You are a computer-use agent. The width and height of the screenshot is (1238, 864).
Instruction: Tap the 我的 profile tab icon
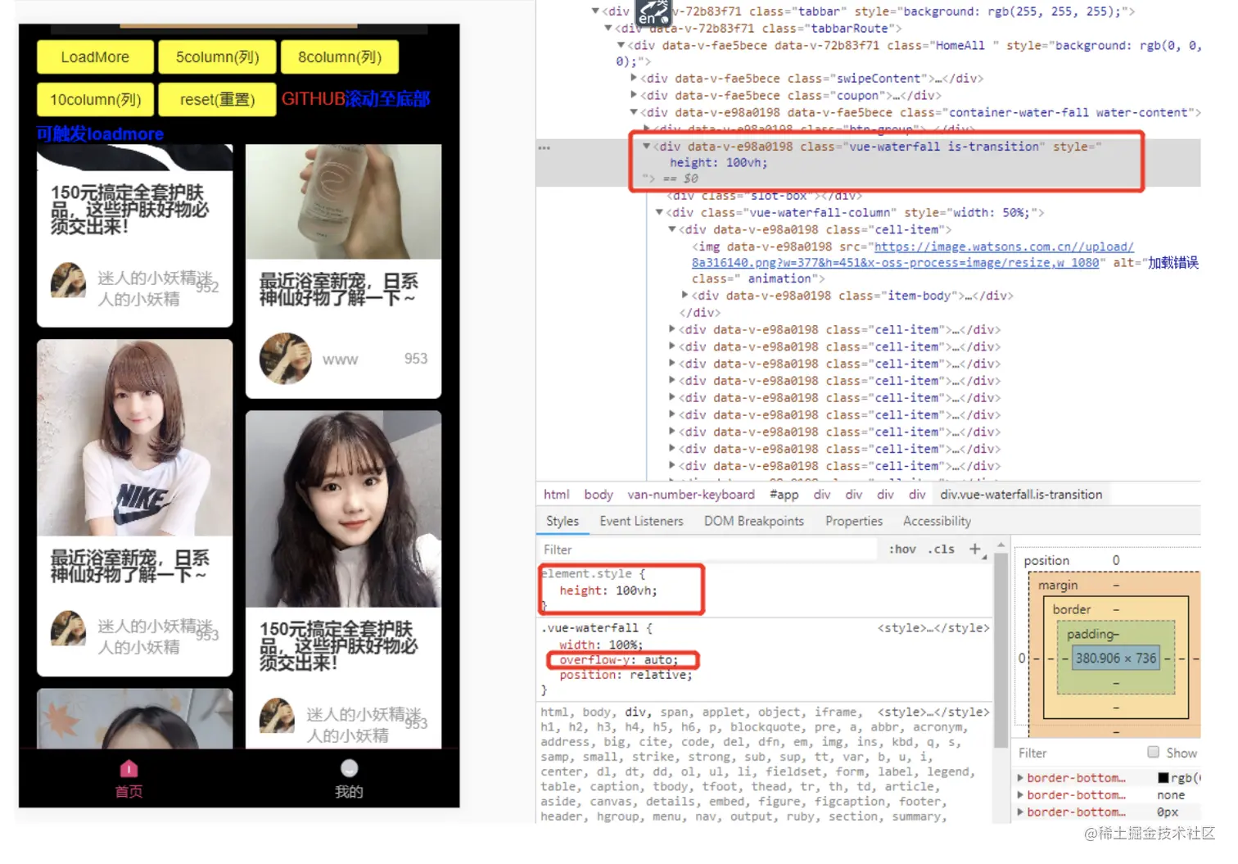[x=349, y=768]
